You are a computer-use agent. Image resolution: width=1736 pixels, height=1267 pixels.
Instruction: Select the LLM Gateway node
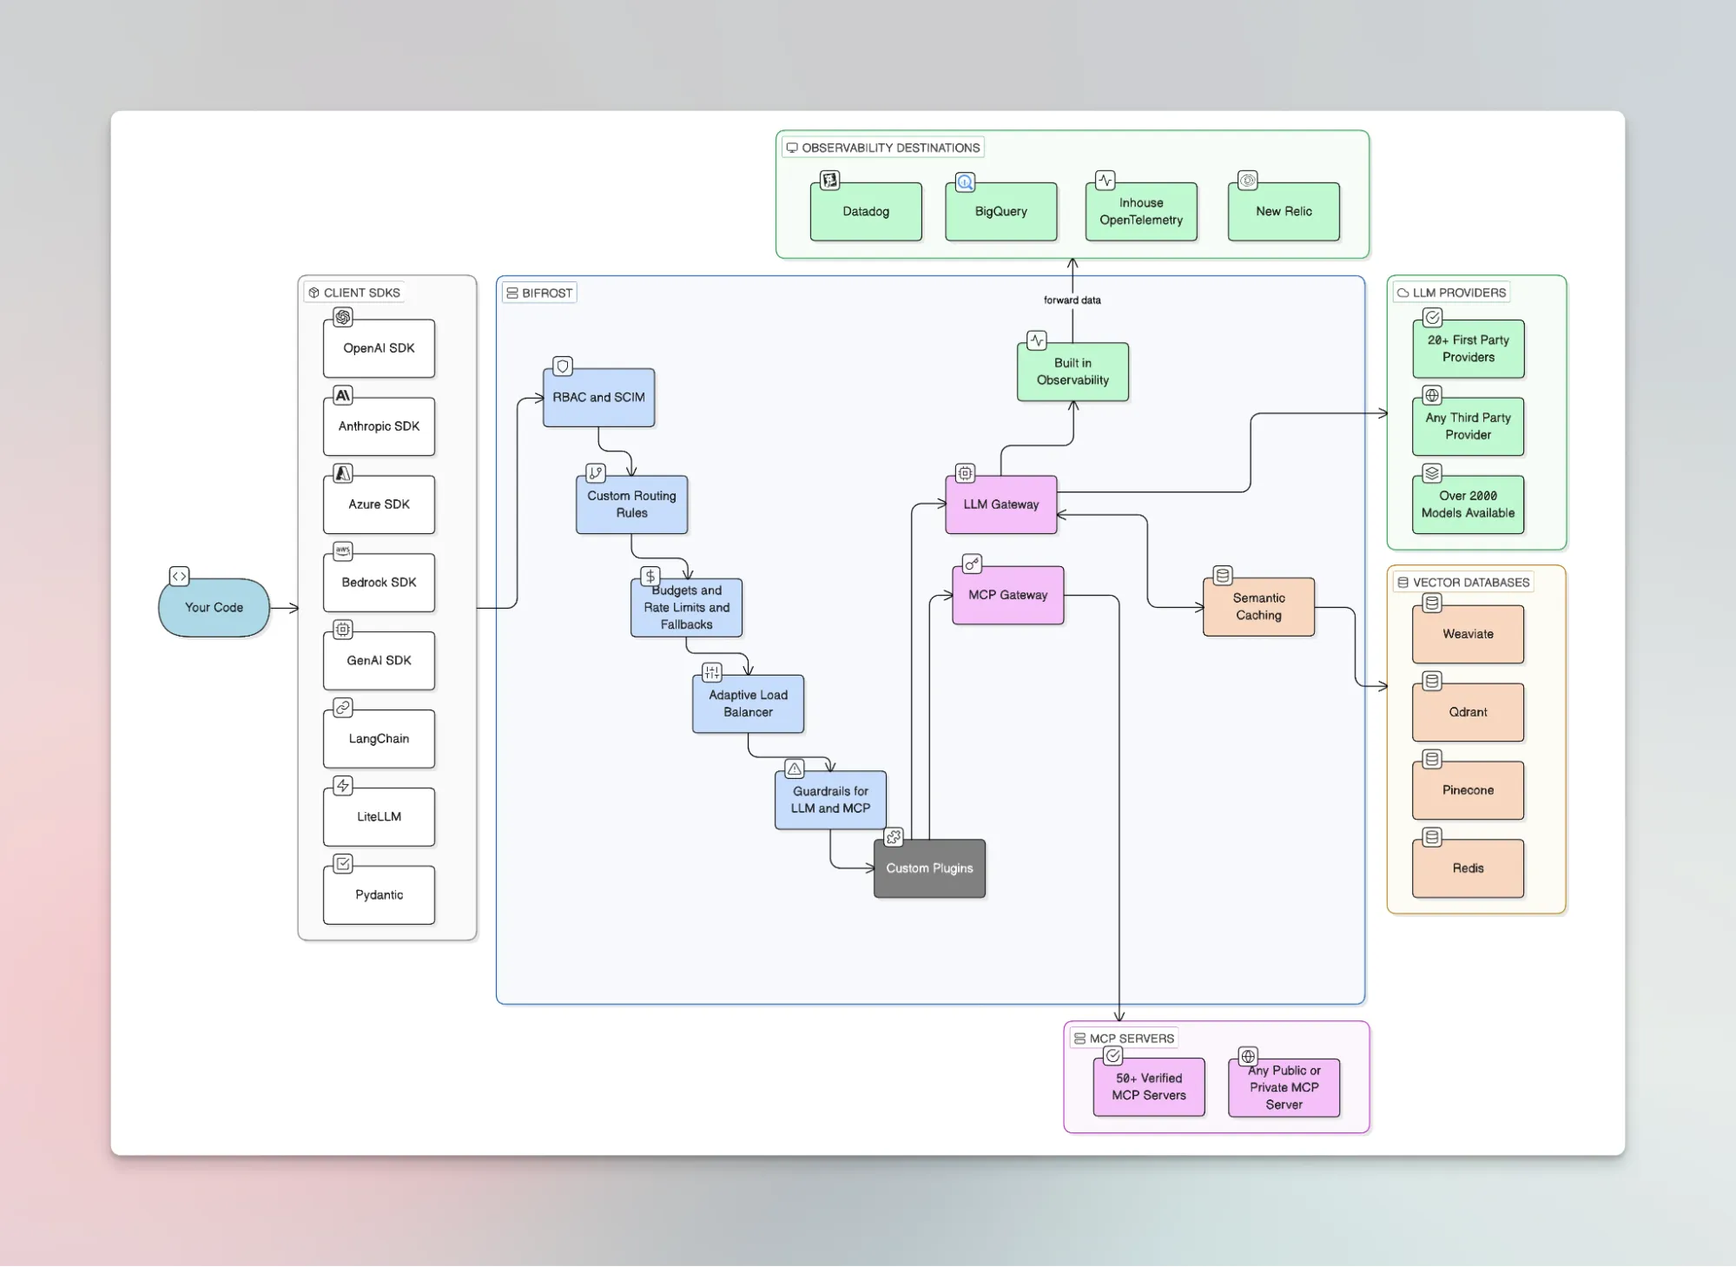click(1001, 505)
